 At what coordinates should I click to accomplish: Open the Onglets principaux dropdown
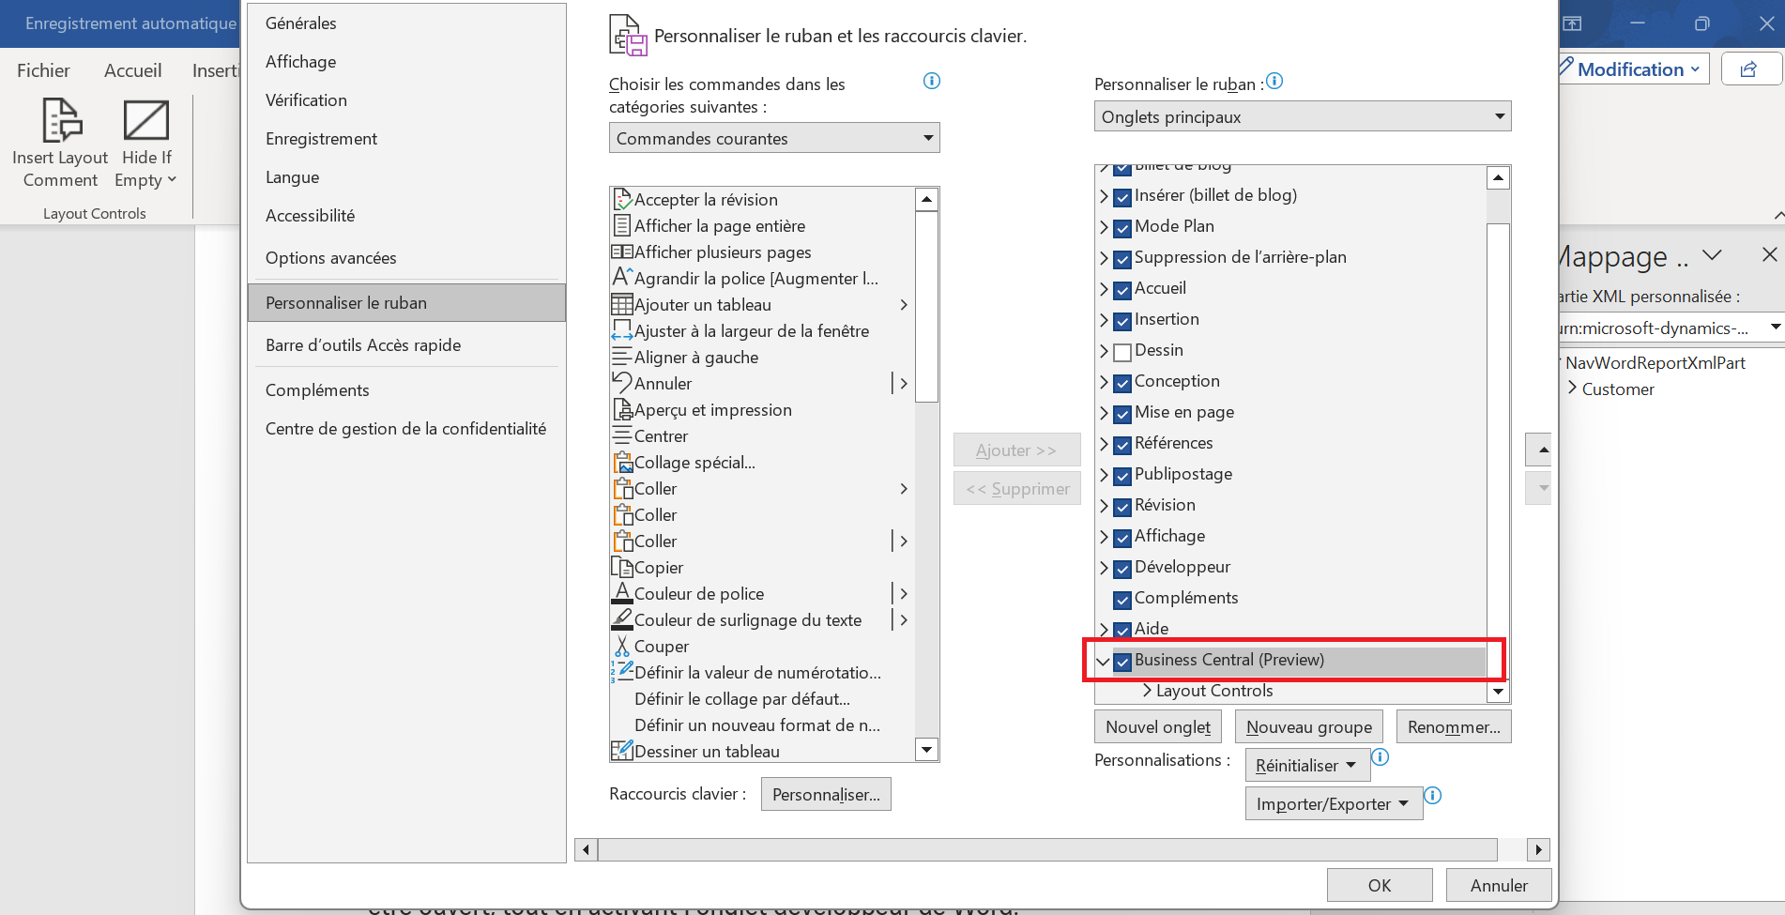coord(1302,117)
